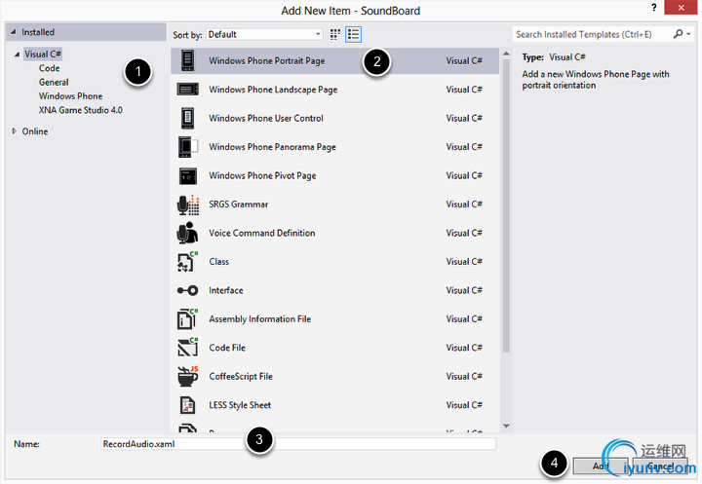Select the Code File template name
The width and height of the screenshot is (702, 484).
tap(227, 348)
